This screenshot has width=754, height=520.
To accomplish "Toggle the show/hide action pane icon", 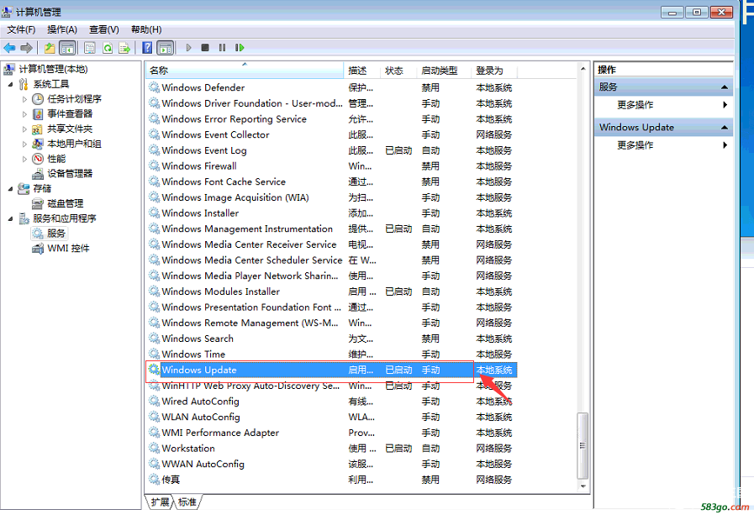I will pos(165,48).
